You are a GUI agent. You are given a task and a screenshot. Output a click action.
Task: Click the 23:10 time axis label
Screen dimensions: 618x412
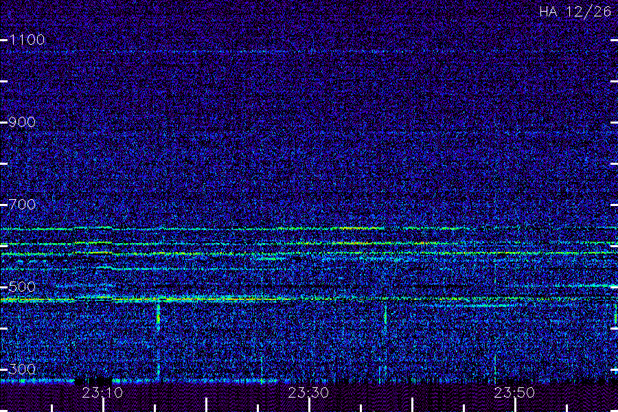click(102, 393)
